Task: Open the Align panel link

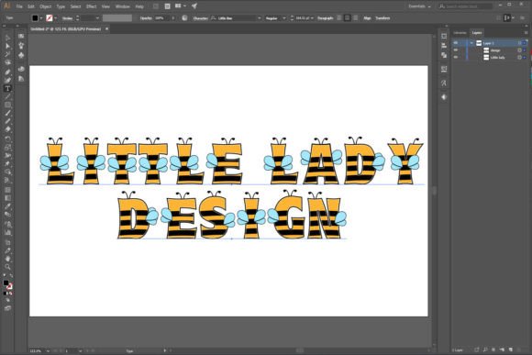Action: (x=367, y=18)
